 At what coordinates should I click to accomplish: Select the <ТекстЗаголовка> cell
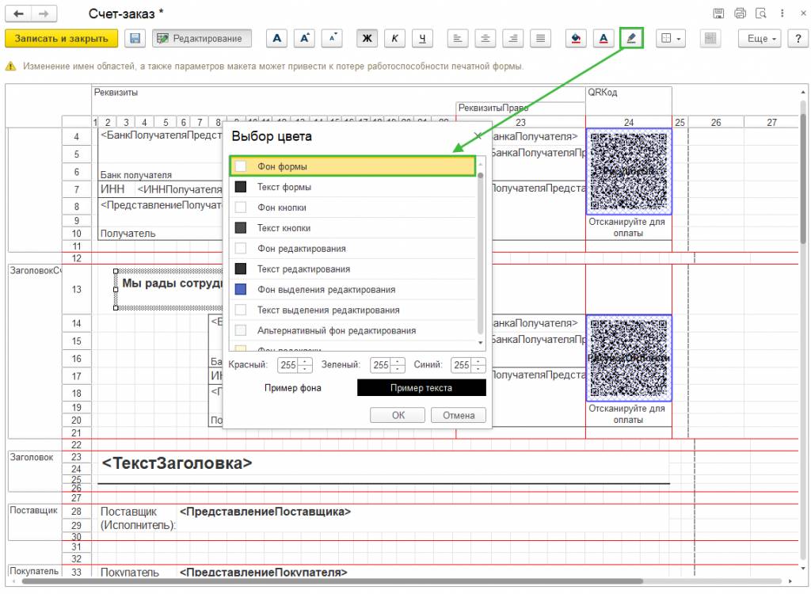pos(177,463)
